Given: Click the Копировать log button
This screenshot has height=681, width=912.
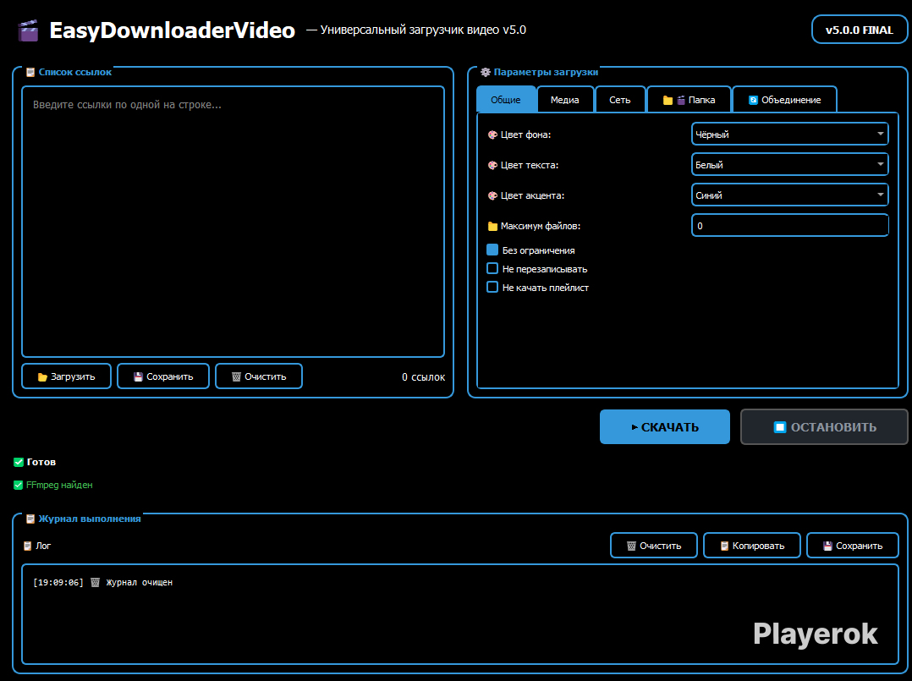Looking at the screenshot, I should pyautogui.click(x=752, y=546).
